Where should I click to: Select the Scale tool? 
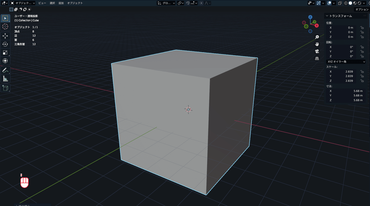tap(5, 52)
